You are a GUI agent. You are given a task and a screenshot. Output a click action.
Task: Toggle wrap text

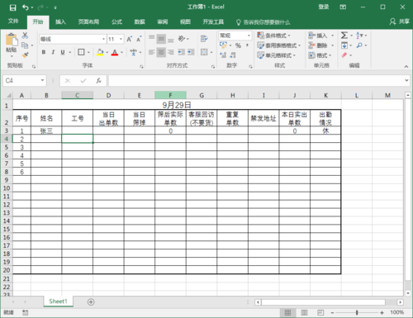[x=204, y=39]
